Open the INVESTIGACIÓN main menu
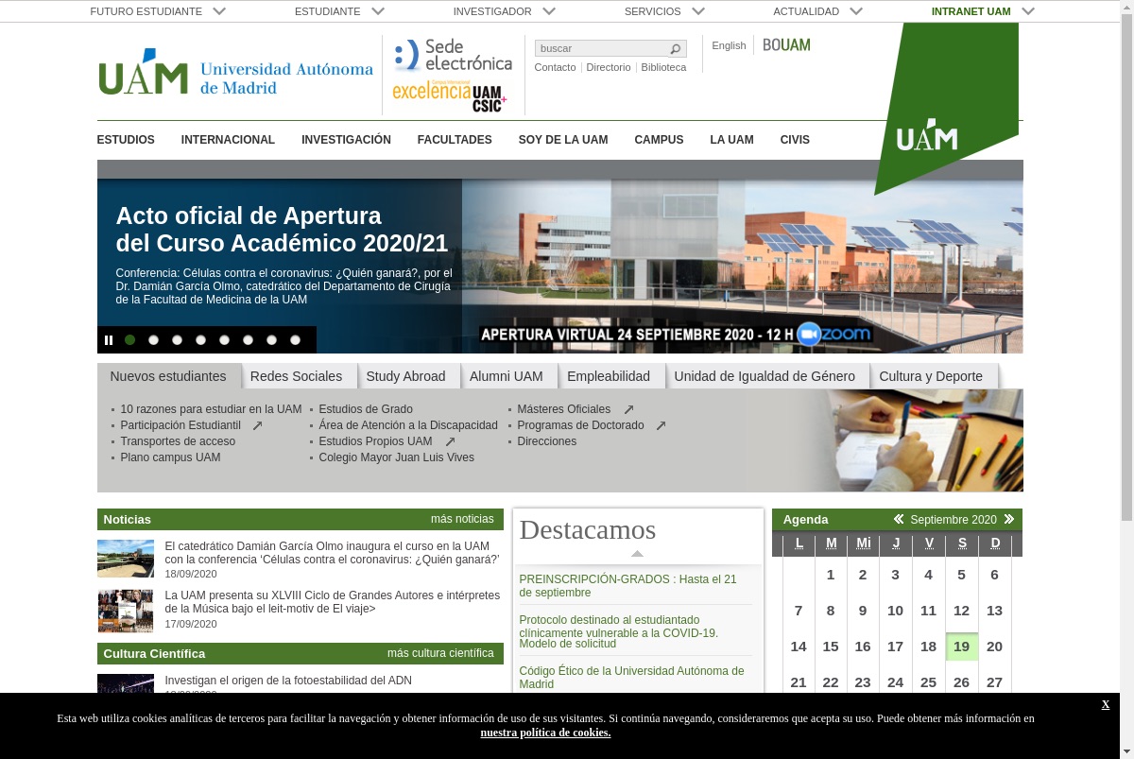The height and width of the screenshot is (759, 1134). (346, 140)
